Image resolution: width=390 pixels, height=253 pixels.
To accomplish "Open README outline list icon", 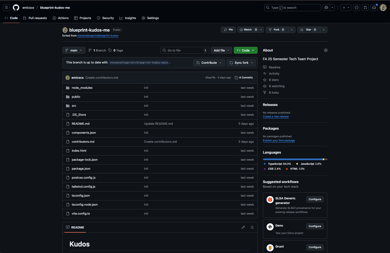I will (252, 227).
